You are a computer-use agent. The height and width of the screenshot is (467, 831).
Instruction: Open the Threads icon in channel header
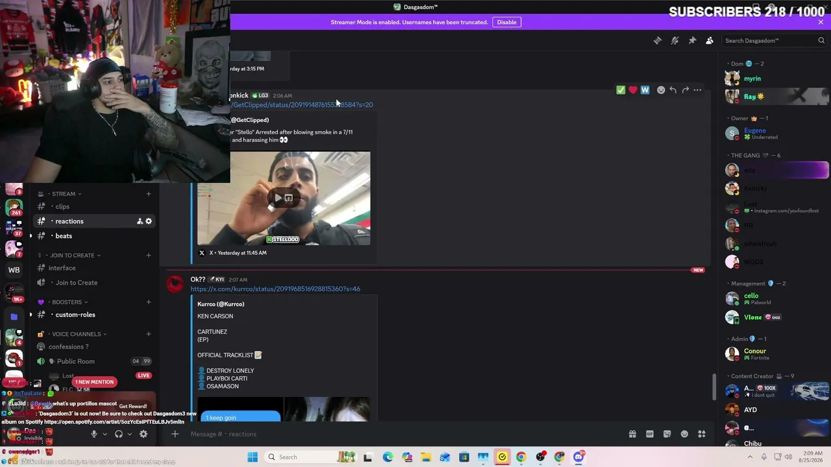pos(658,40)
